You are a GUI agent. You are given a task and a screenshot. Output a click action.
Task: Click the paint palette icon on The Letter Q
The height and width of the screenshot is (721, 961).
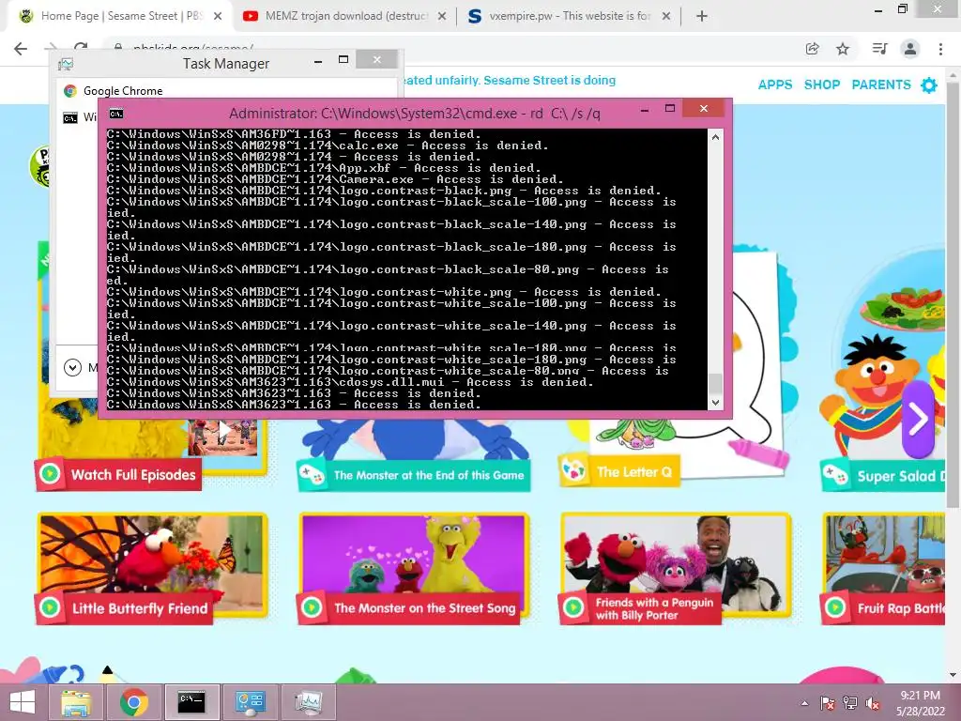coord(574,471)
